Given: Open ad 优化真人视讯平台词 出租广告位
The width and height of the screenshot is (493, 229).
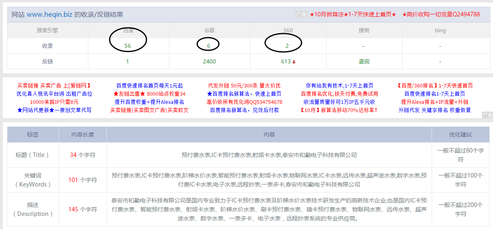Looking at the screenshot, I should point(54,94).
